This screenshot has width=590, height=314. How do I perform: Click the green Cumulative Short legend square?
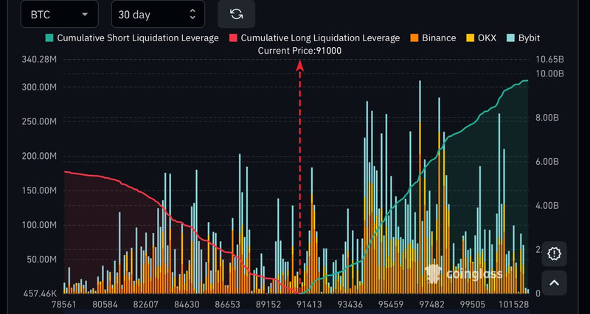pyautogui.click(x=49, y=38)
